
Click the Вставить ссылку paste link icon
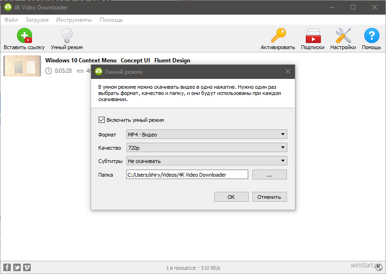(25, 35)
